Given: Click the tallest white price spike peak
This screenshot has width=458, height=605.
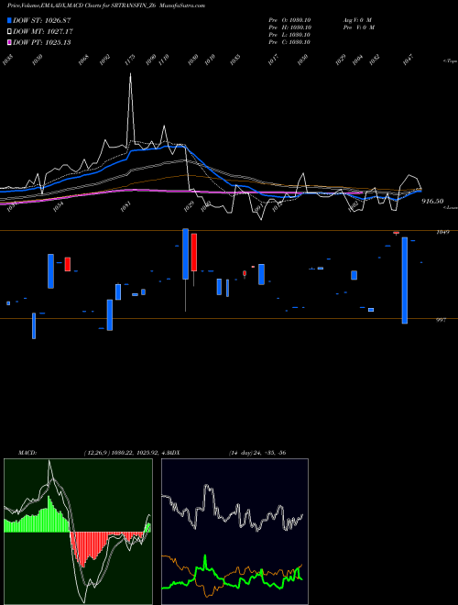Looking at the screenshot, I should (130, 74).
